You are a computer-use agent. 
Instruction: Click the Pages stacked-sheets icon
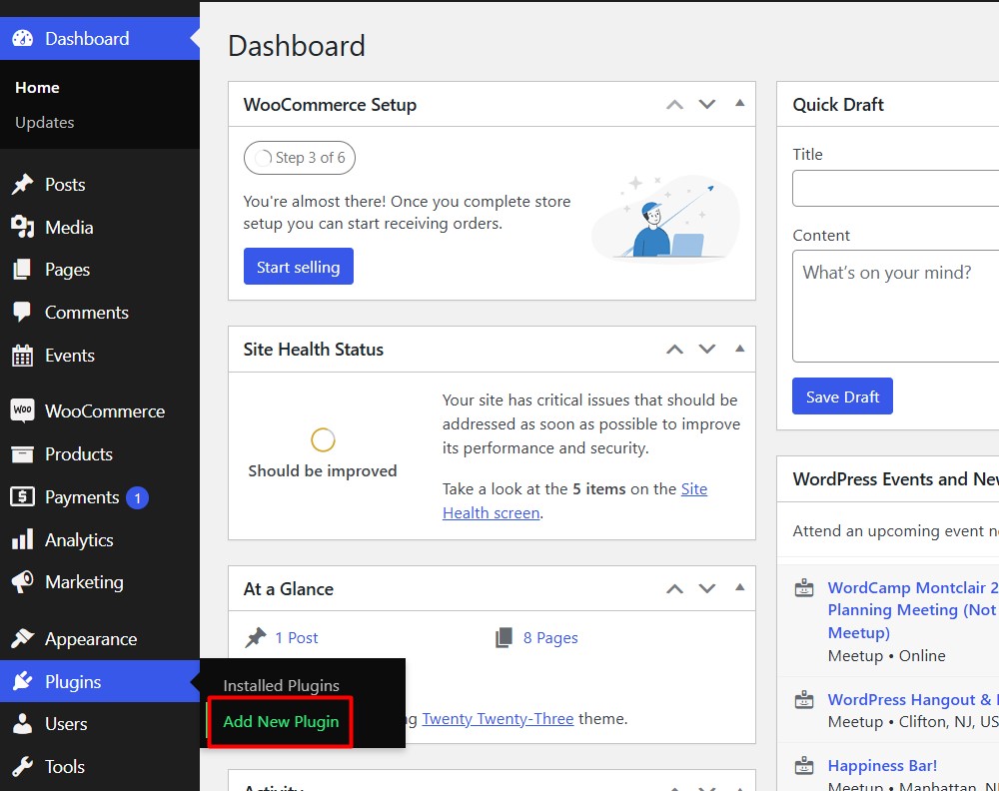(22, 270)
